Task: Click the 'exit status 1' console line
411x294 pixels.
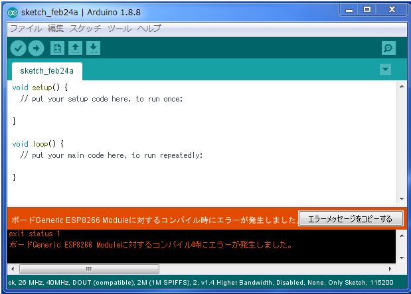Action: coord(35,234)
